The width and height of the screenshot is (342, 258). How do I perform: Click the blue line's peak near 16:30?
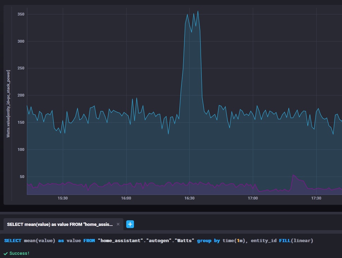tap(198, 11)
